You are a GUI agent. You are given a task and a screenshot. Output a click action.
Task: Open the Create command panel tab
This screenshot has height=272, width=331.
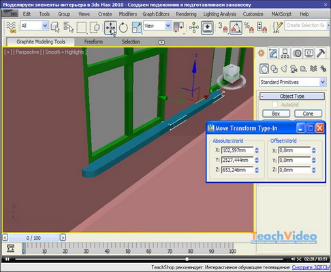pos(262,53)
